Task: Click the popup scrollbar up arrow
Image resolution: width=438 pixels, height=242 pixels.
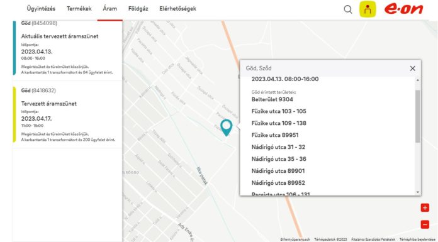Action: pos(418,80)
